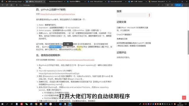Viewport: 189px width, 106px height.
Task: Click the InPrivate profile button
Action: point(179,5)
